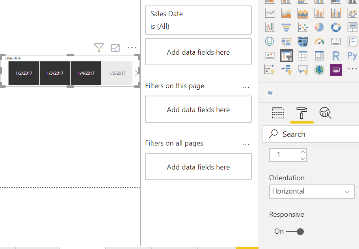Screen dimensions: 359x249
Task: Select the Scatter chart visualization
Action: (x=303, y=28)
